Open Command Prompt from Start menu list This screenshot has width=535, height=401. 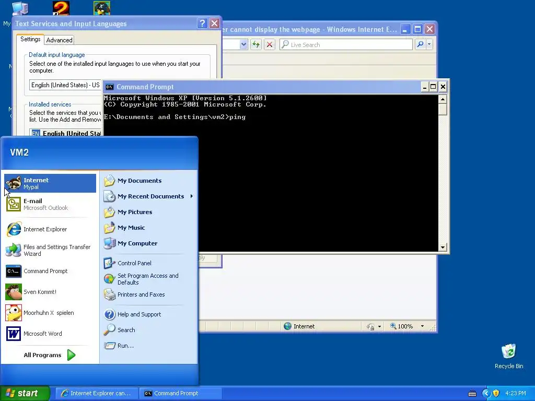pyautogui.click(x=50, y=271)
